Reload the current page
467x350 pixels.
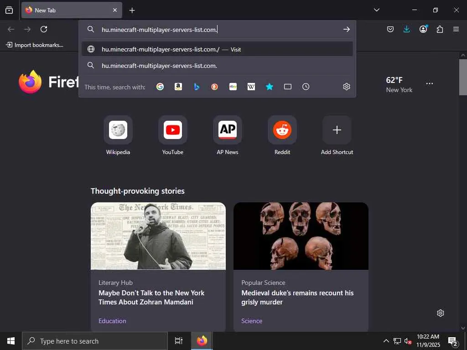[x=44, y=29]
